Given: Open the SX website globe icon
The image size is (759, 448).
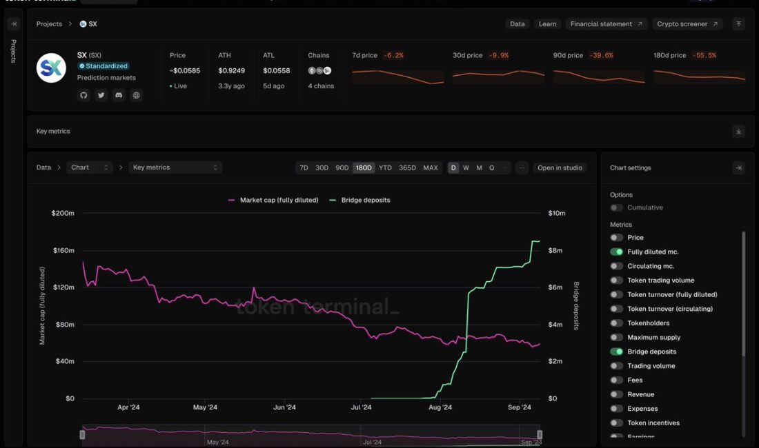Looking at the screenshot, I should point(137,95).
